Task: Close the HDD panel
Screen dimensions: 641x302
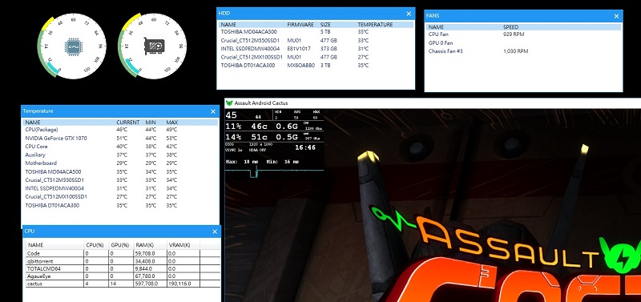Action: [x=409, y=14]
